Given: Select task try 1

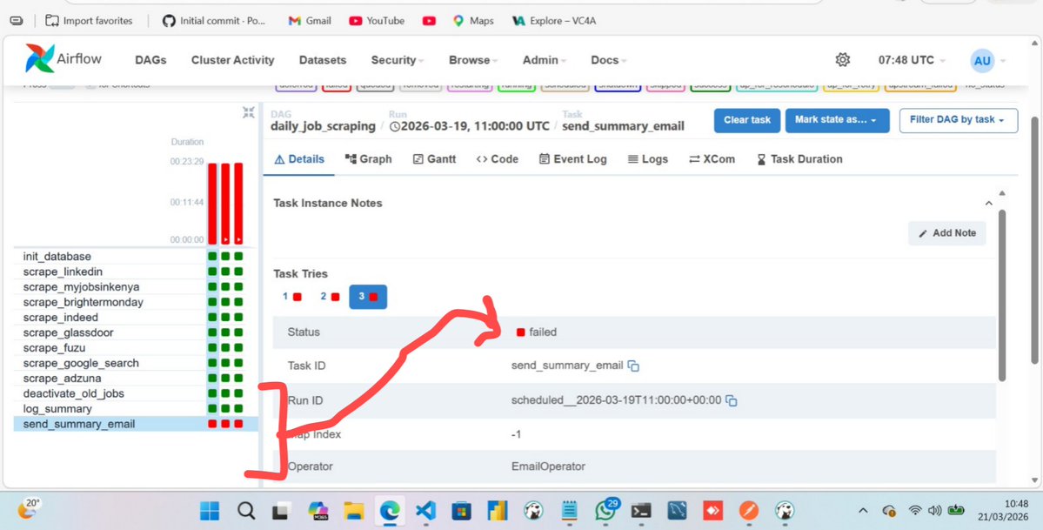Looking at the screenshot, I should tap(291, 296).
